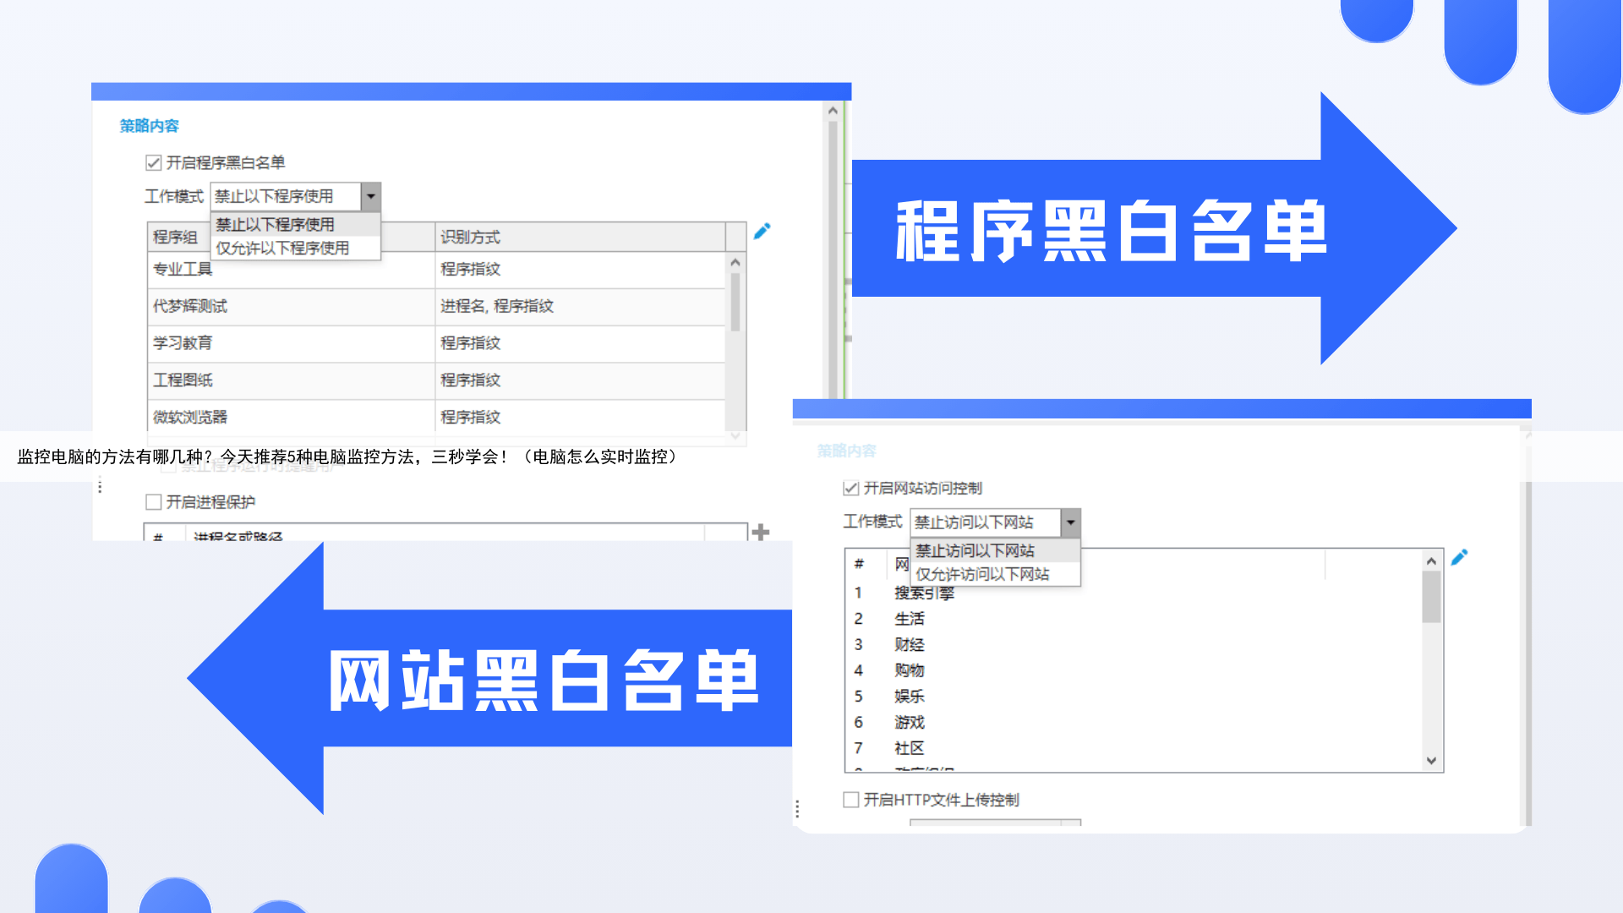Click the plus icon next to process protection table
Viewport: 1623px width, 913px height.
[760, 533]
